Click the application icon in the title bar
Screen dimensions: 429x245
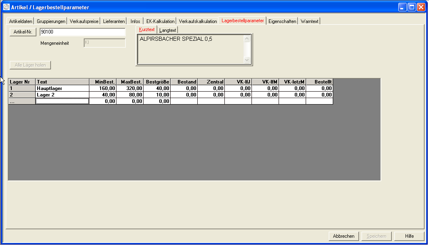click(x=6, y=7)
